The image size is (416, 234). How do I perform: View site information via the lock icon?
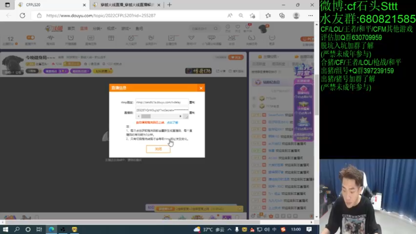[40, 16]
